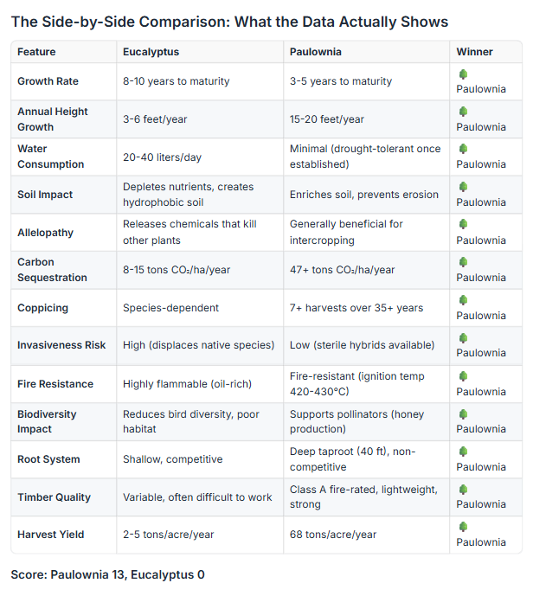Select the Winner column header
Image resolution: width=533 pixels, height=596 pixels.
point(474,52)
